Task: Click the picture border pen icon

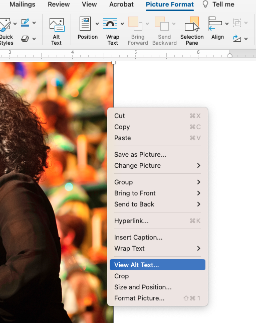Action: click(25, 23)
